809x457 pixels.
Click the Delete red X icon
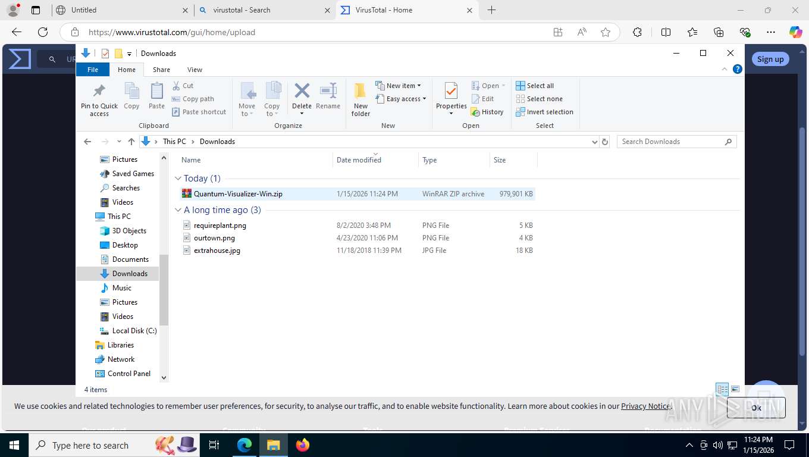click(x=302, y=91)
